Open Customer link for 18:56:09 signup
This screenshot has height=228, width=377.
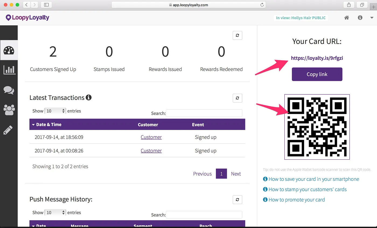(x=151, y=137)
